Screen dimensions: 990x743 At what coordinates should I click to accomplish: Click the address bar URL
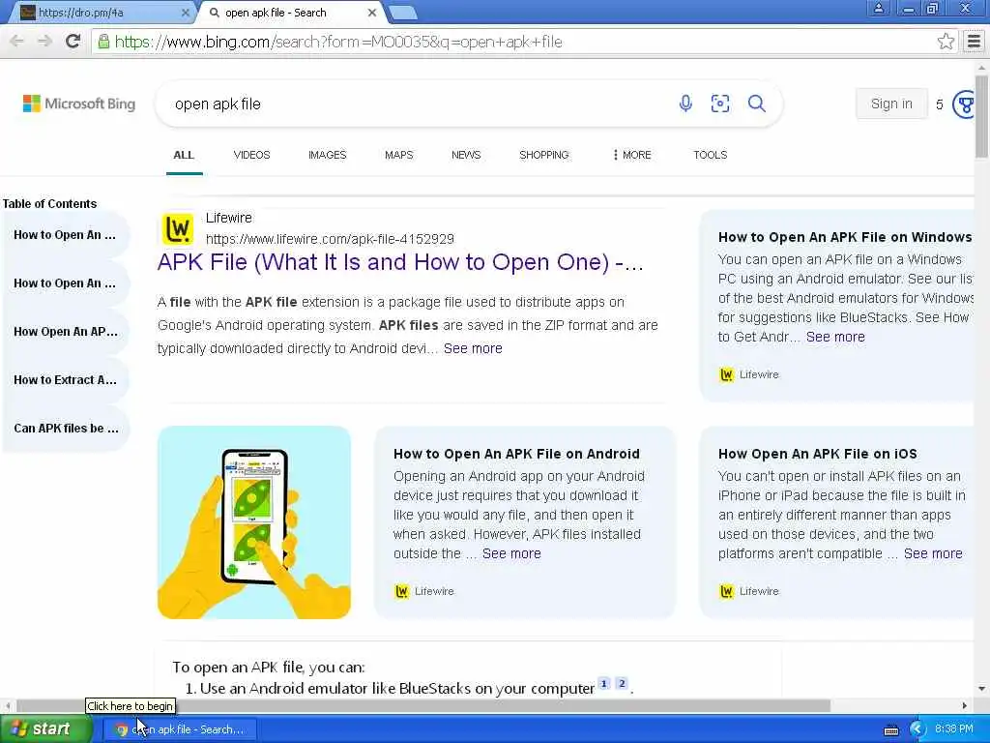click(x=338, y=42)
